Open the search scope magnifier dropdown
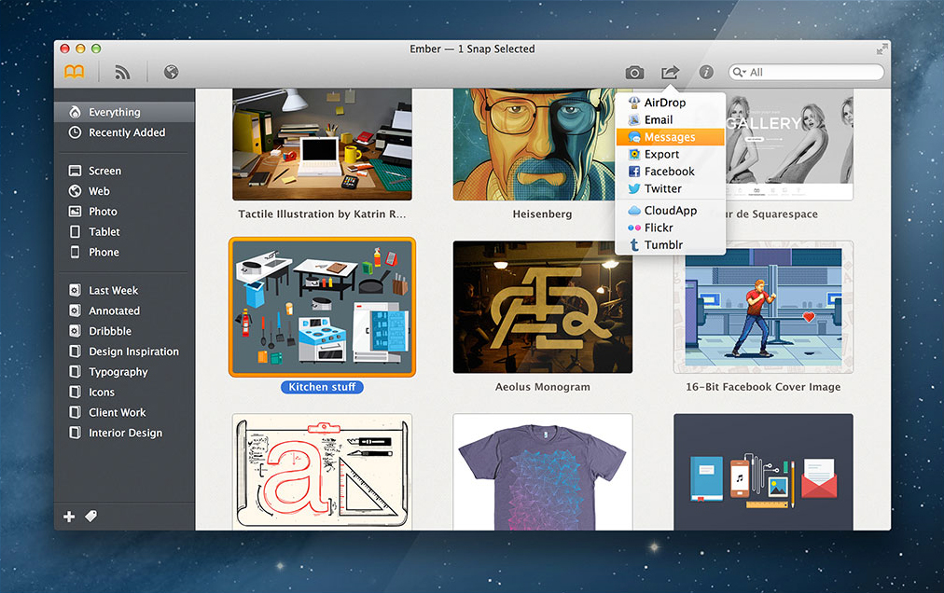Screen dimensions: 944x593 tap(739, 72)
